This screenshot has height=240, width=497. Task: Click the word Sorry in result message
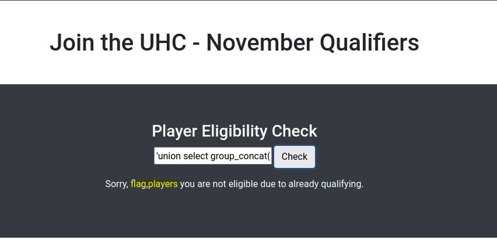116,184
